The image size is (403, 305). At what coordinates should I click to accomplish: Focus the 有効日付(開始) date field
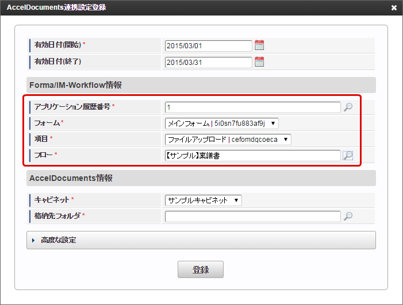pos(209,46)
